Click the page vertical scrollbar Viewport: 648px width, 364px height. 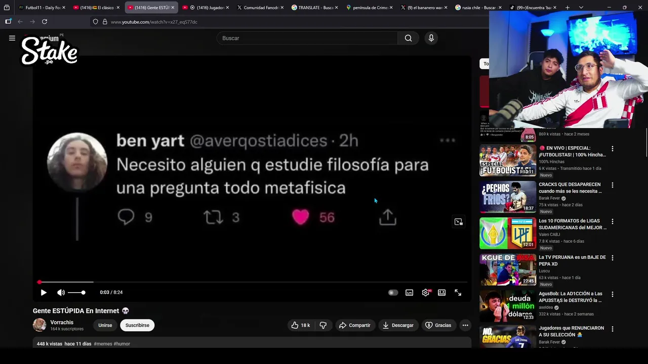[x=646, y=143]
